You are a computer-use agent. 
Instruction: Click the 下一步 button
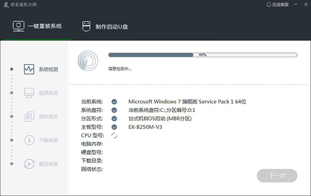point(277,176)
